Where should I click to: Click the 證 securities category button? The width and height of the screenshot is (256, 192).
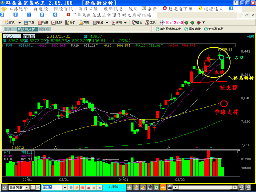click(x=71, y=188)
